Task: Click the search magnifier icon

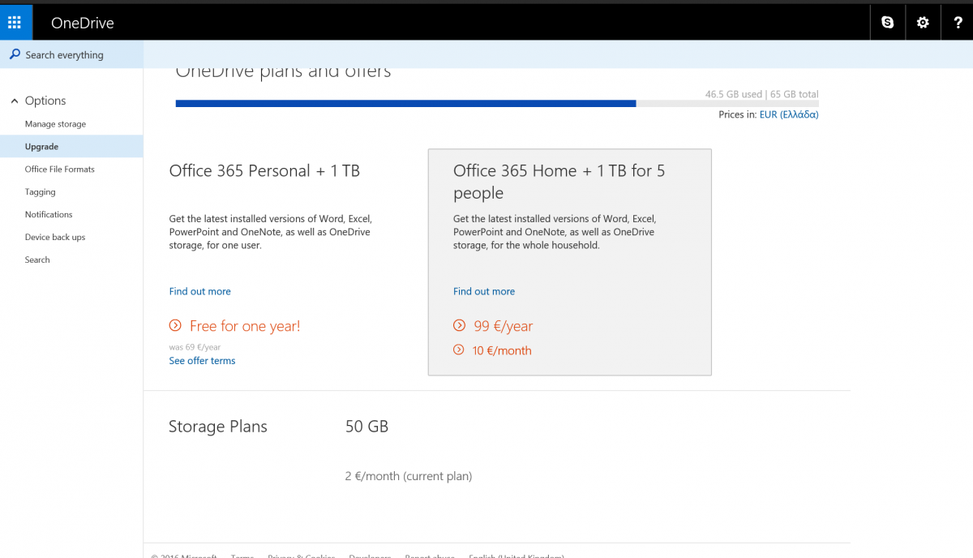Action: (x=15, y=54)
